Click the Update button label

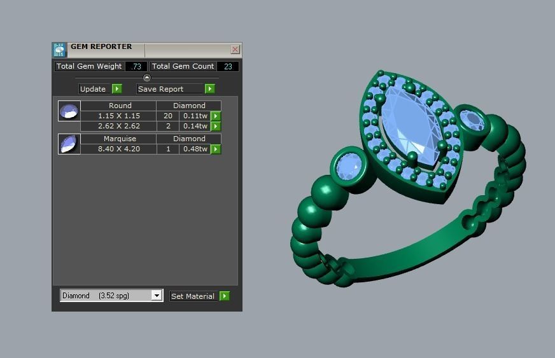pos(93,89)
